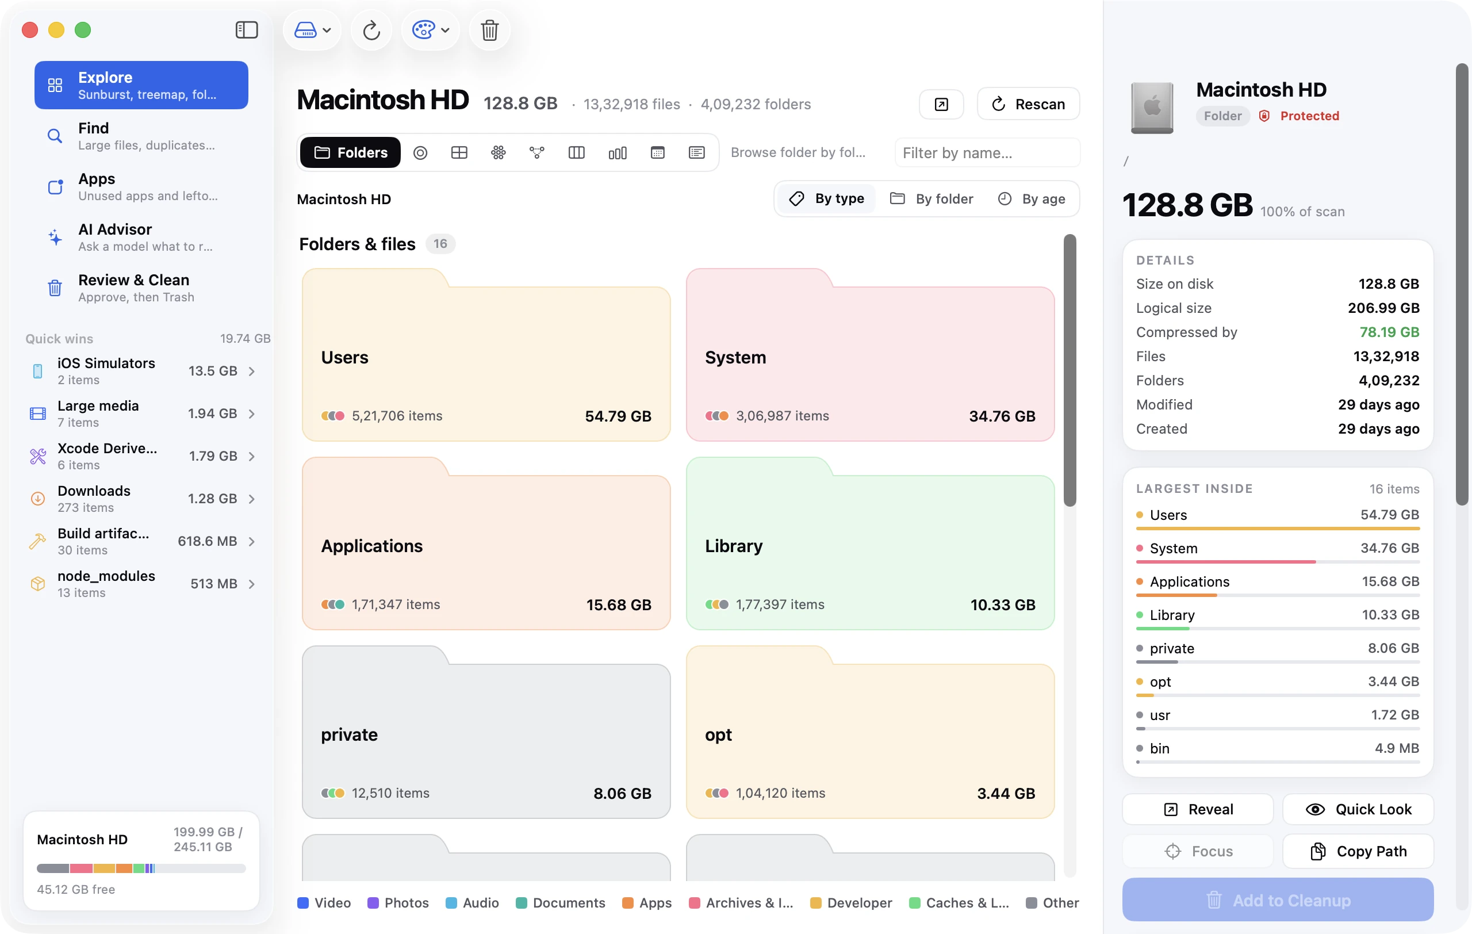The width and height of the screenshot is (1472, 934).
Task: Click the Reveal button
Action: click(x=1198, y=809)
